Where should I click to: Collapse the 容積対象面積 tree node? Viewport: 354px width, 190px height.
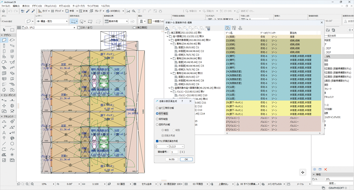click(x=169, y=40)
